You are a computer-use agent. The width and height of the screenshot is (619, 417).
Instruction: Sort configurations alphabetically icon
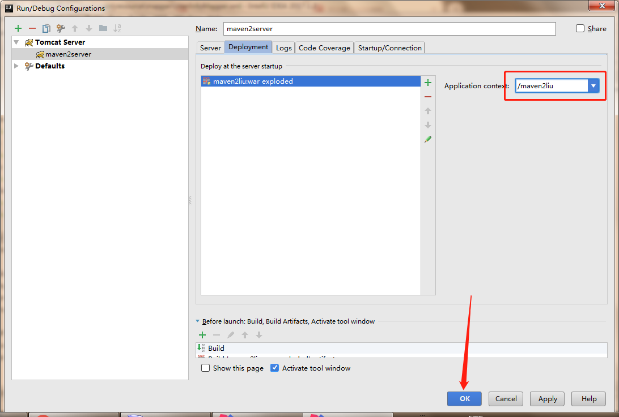pyautogui.click(x=117, y=28)
